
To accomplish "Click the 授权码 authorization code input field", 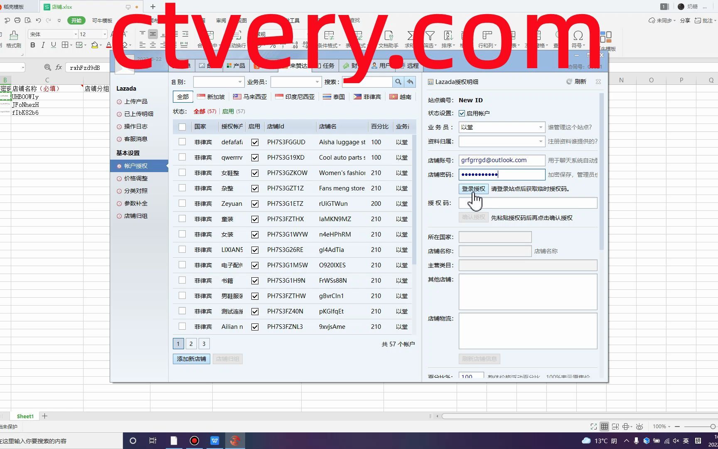I will point(528,203).
